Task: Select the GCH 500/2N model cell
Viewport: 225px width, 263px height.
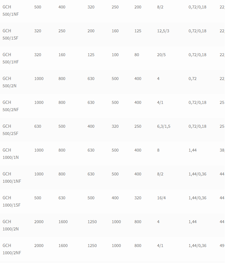Action: coord(9,82)
